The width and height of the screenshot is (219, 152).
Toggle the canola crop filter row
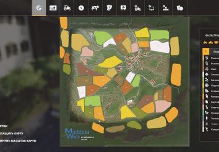point(211,80)
